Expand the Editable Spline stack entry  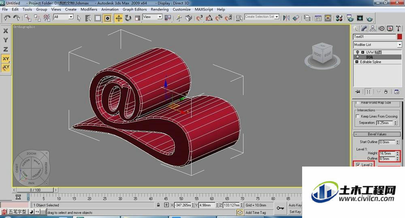point(357,62)
